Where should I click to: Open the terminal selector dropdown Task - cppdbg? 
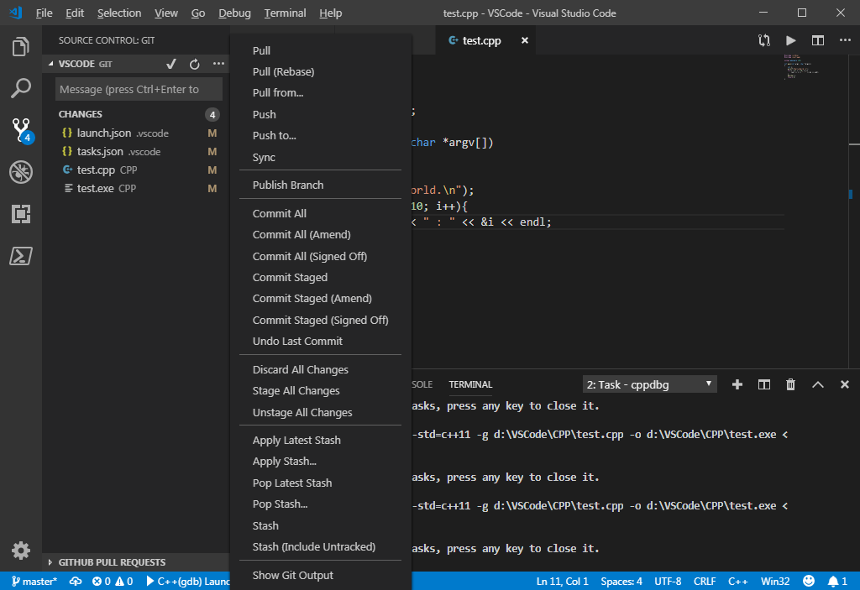point(649,384)
